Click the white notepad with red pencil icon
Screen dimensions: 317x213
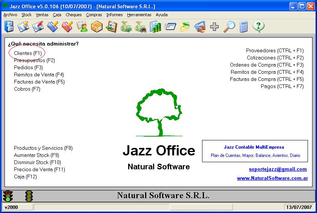(38, 26)
